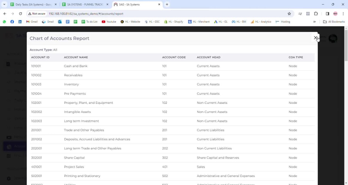The image size is (348, 185).
Task: Open the Email bookmark
Action: pyautogui.click(x=48, y=22)
